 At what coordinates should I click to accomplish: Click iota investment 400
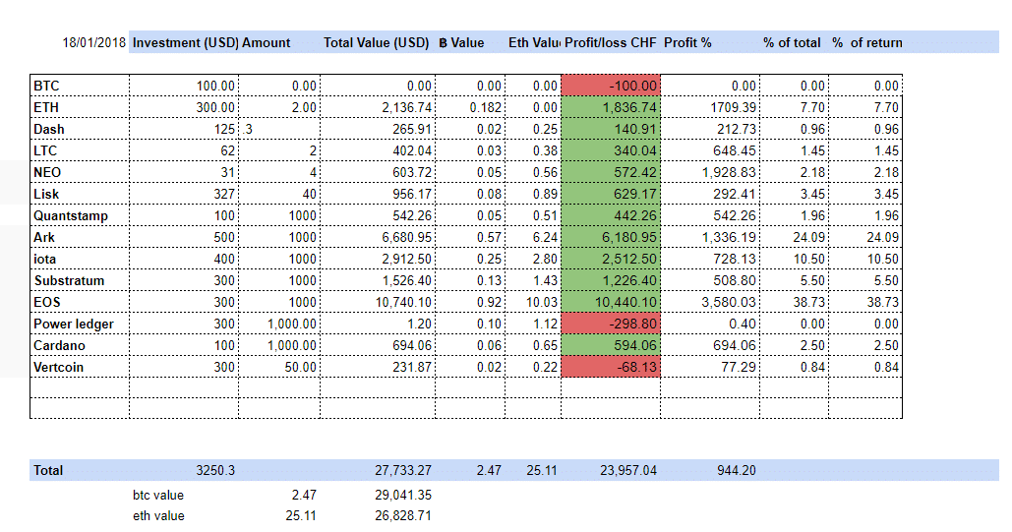224,259
